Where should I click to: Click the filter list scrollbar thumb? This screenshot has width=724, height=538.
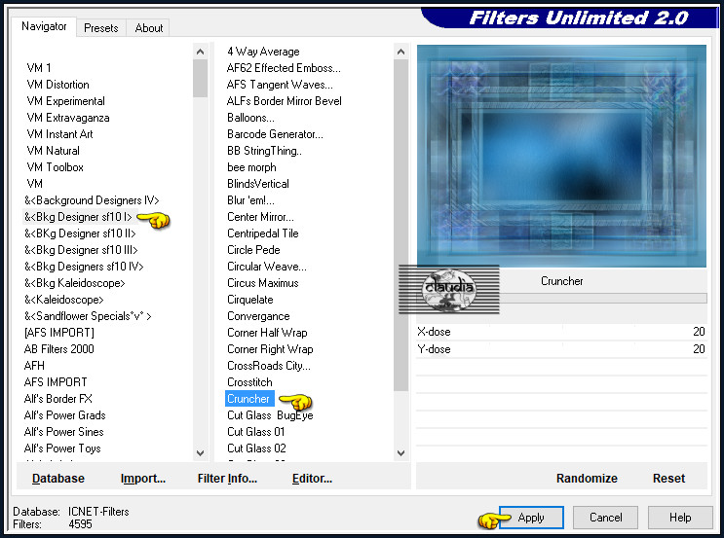pyautogui.click(x=400, y=225)
